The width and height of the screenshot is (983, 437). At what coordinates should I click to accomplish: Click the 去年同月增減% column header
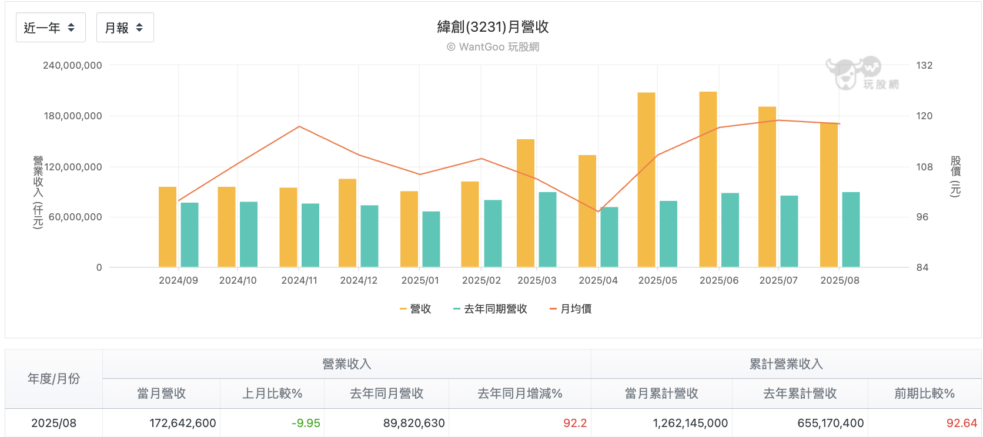pos(520,394)
